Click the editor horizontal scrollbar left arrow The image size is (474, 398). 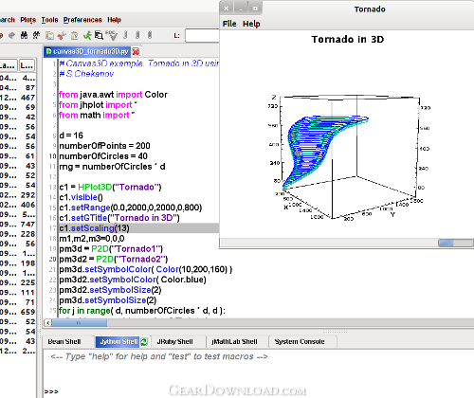pyautogui.click(x=47, y=323)
